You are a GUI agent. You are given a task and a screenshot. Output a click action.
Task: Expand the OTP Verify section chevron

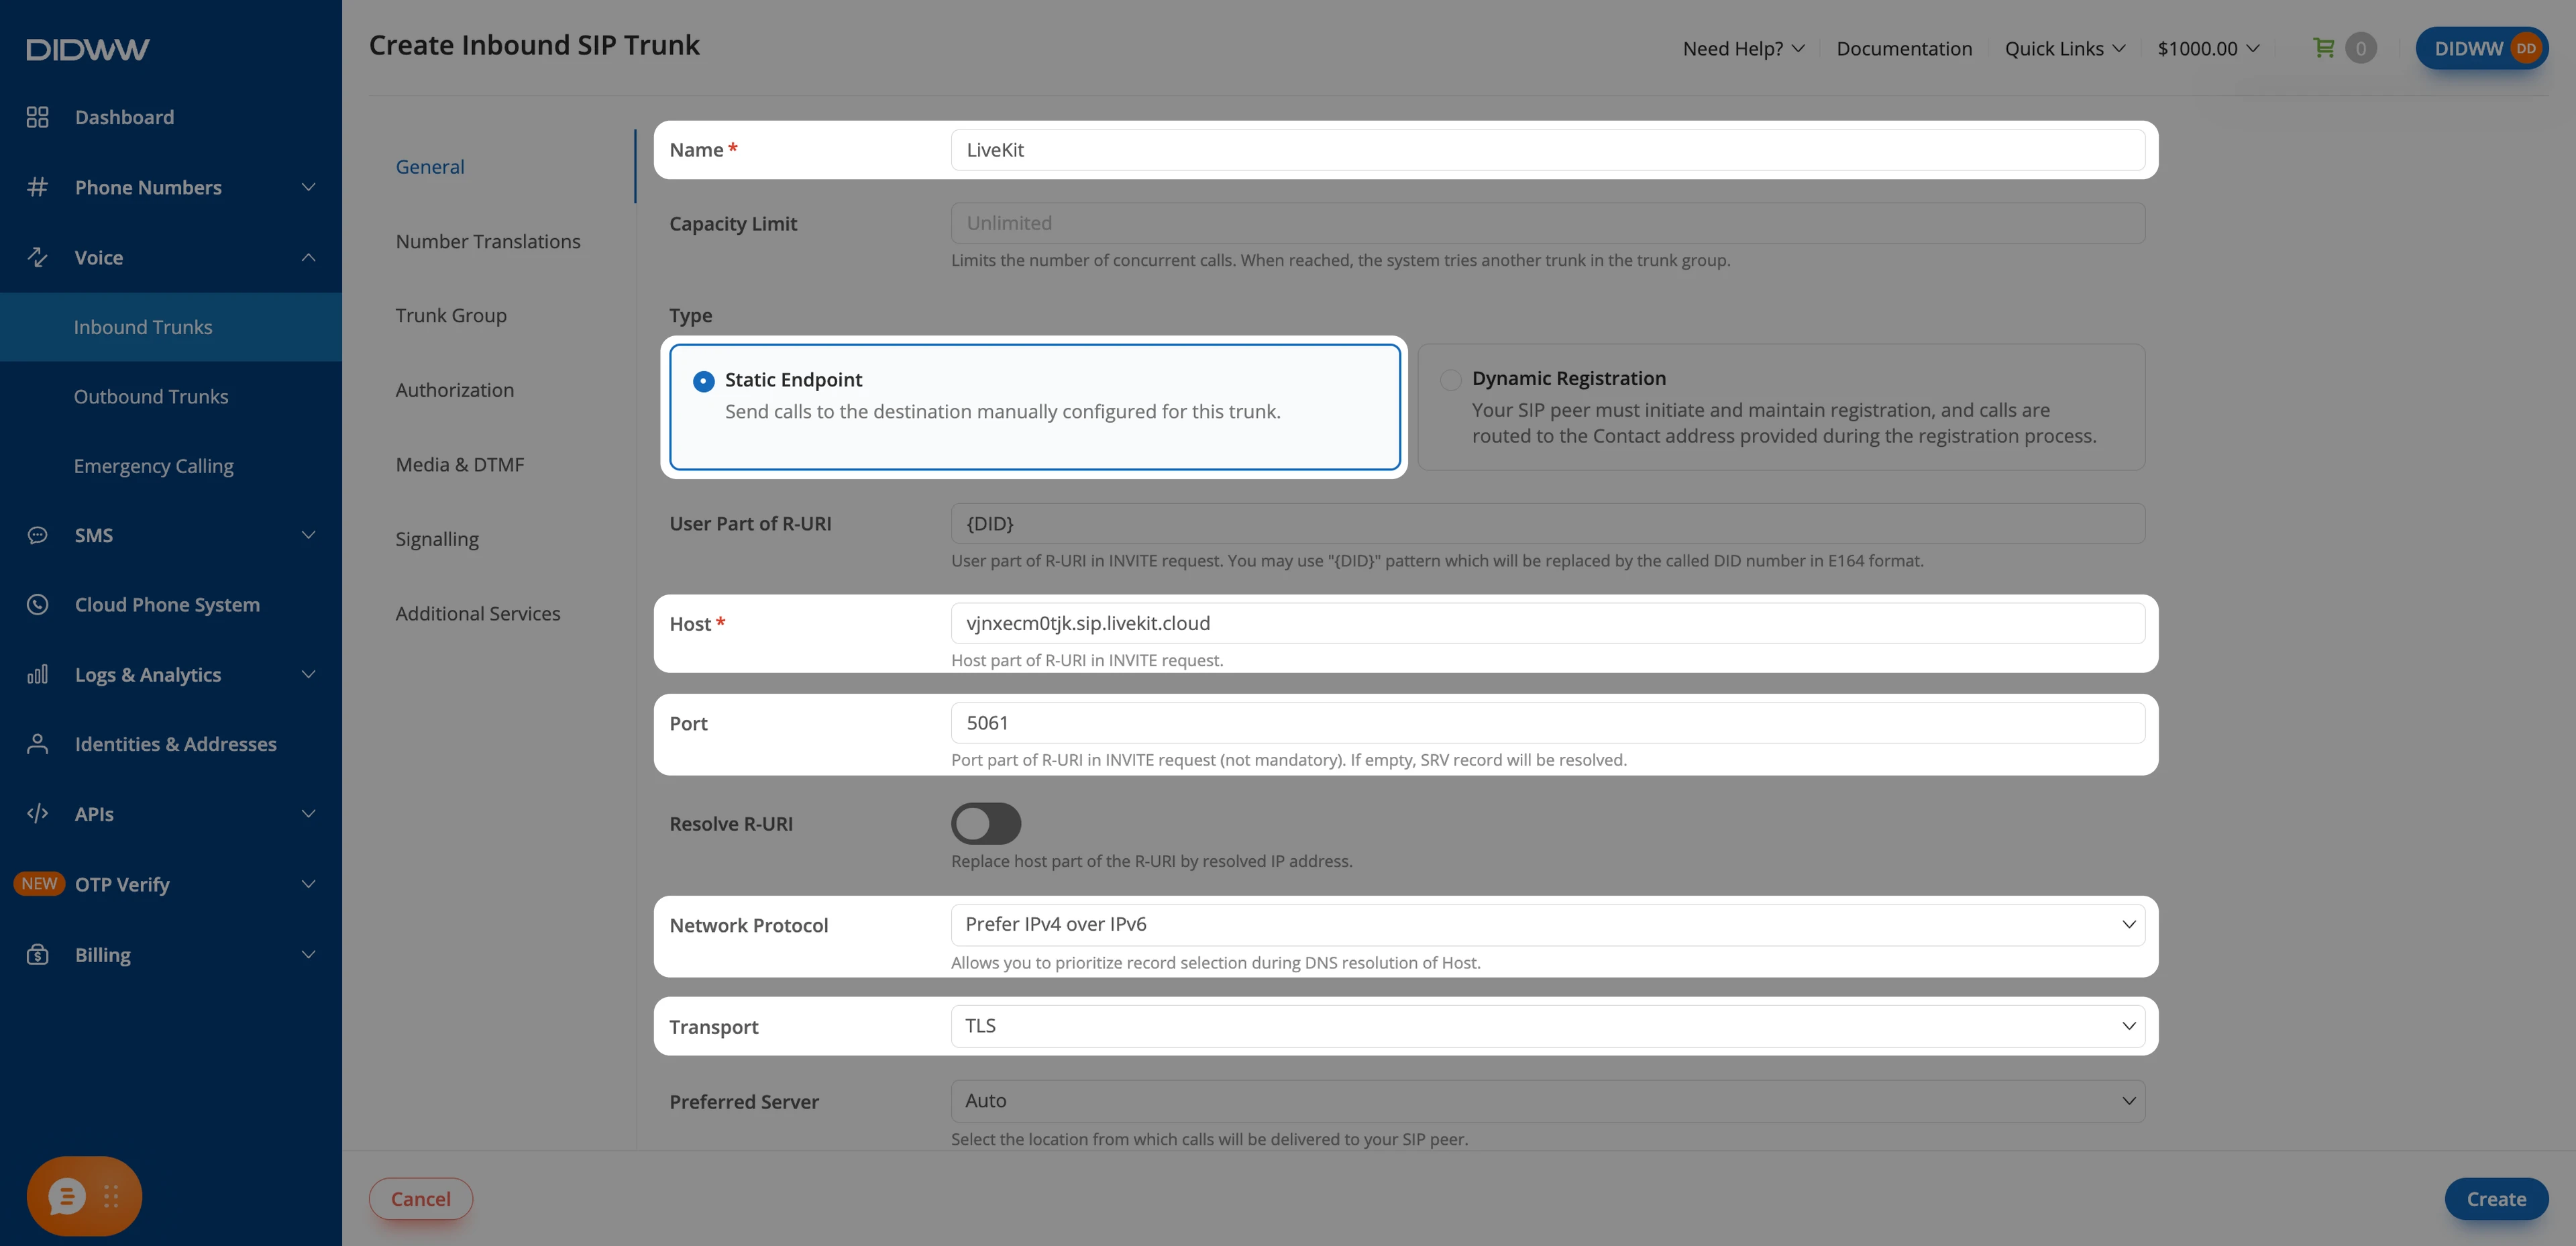tap(308, 884)
